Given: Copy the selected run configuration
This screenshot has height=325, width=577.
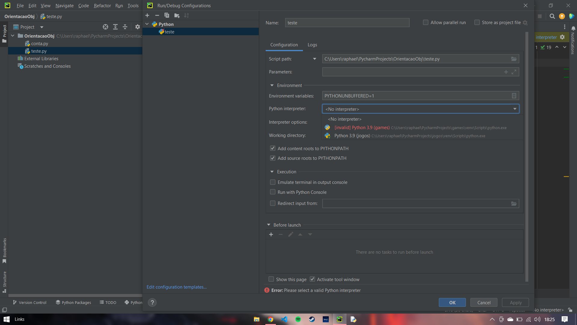Looking at the screenshot, I should click(167, 15).
